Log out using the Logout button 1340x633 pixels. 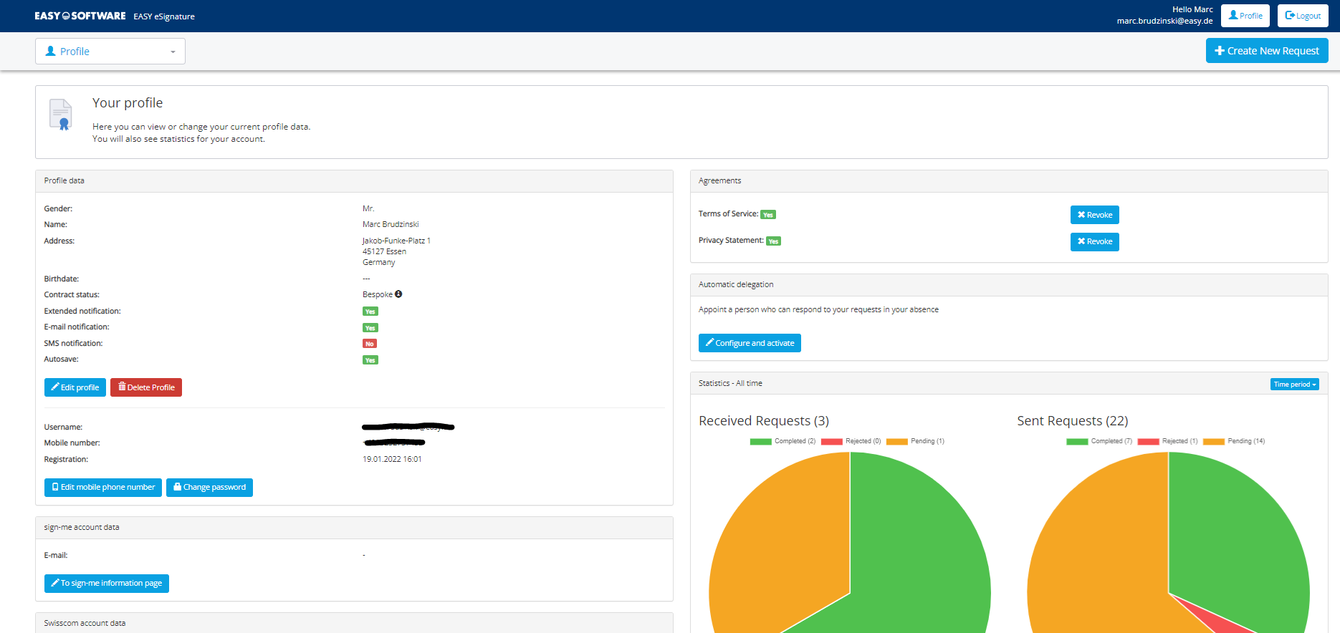tap(1303, 16)
